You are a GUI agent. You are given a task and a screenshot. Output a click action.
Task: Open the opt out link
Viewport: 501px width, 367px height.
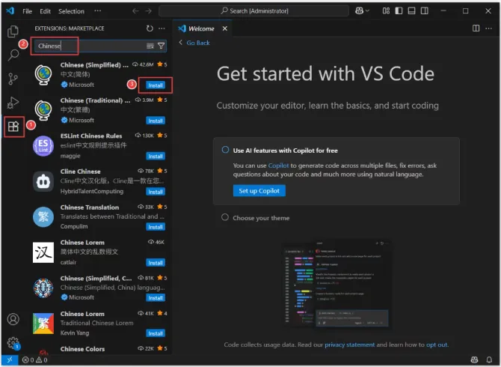tap(437, 345)
